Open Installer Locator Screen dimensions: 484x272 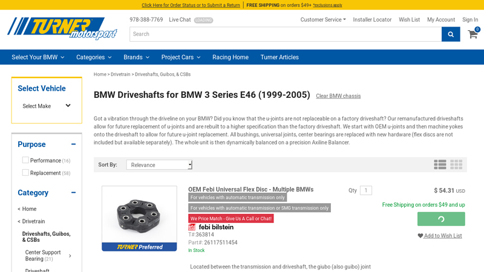click(372, 20)
